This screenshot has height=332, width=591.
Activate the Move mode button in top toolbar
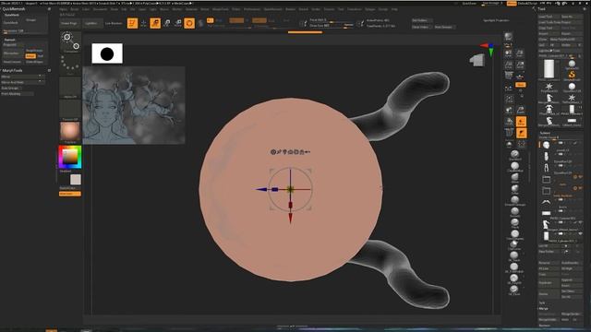pyautogui.click(x=155, y=23)
